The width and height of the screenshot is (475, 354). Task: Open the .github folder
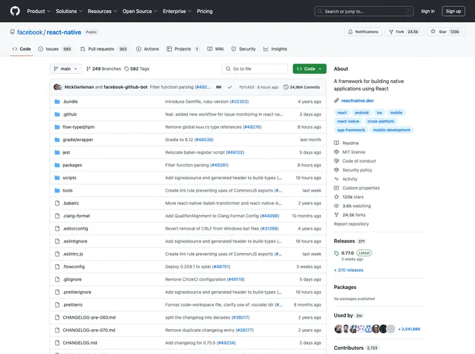point(70,114)
